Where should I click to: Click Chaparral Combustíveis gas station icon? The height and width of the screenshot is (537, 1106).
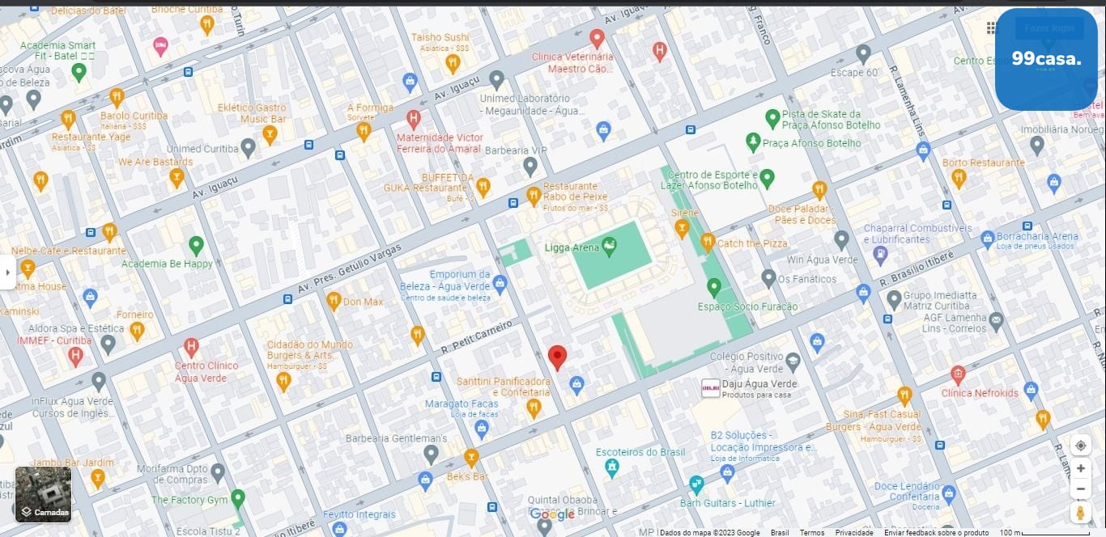point(880,256)
